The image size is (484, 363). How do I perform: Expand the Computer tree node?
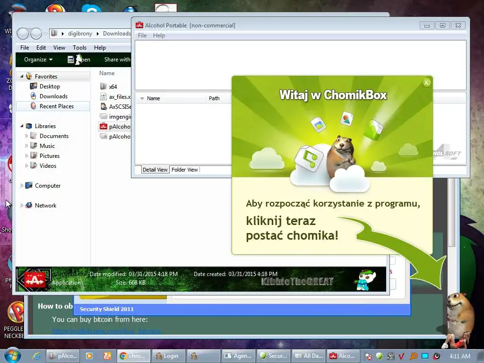(x=22, y=185)
